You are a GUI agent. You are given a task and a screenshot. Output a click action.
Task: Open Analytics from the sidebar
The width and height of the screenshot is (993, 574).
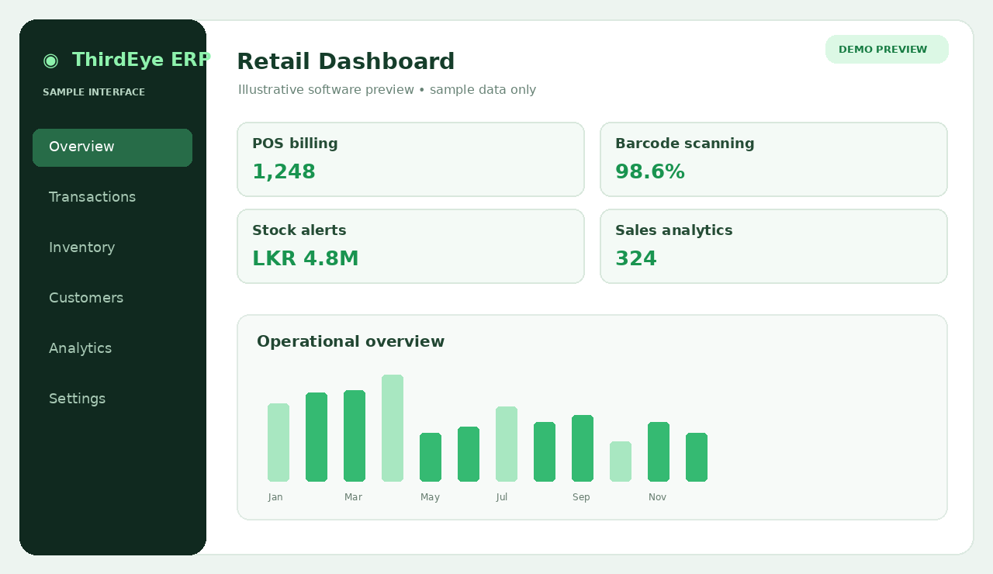click(80, 348)
